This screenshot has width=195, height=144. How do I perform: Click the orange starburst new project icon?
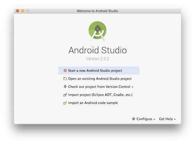(65, 70)
